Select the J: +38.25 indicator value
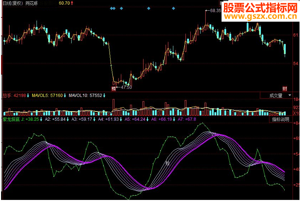 click(x=30, y=119)
